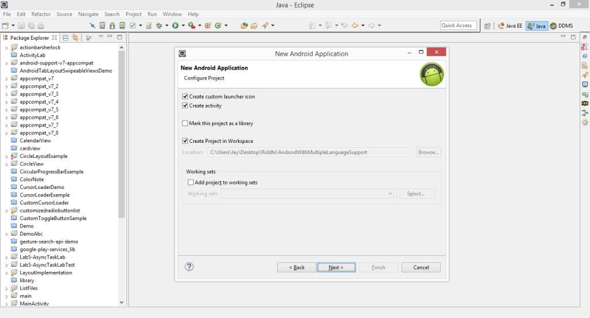The height and width of the screenshot is (318, 590).
Task: Click the project Location text field
Action: (x=309, y=152)
